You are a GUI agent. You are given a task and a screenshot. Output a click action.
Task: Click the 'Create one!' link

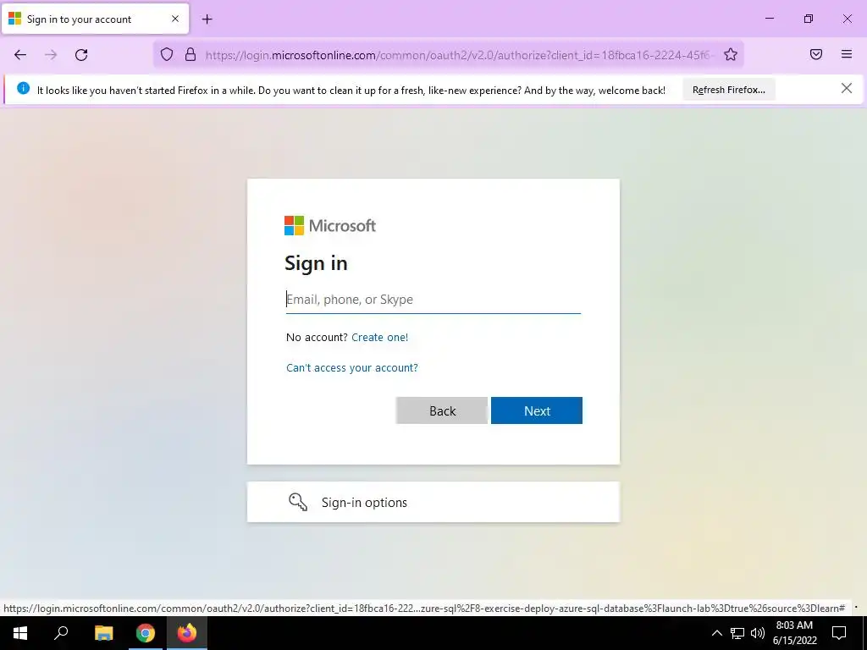coord(380,337)
